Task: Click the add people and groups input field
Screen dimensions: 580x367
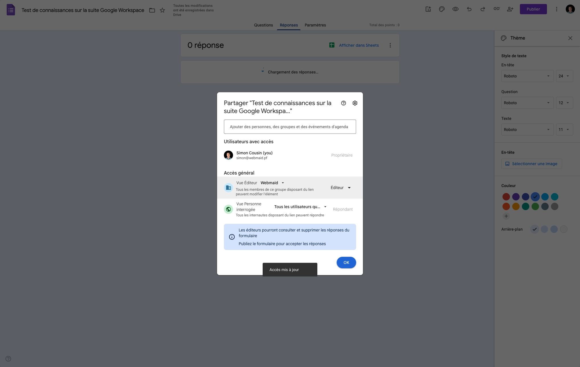Action: pos(290,127)
